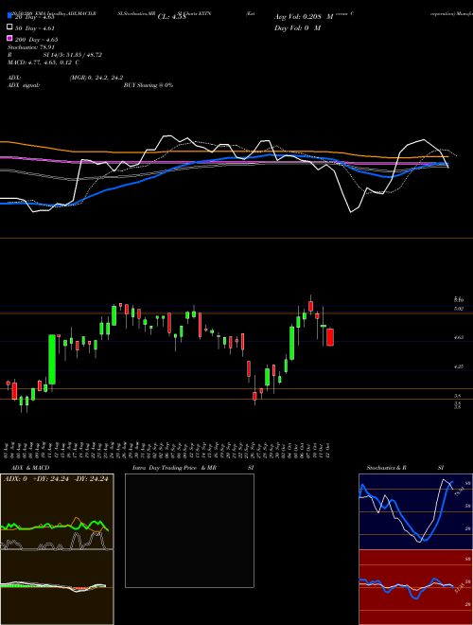Click the '(MGR) 0, 24.2, 24.2' ADX values
The height and width of the screenshot is (625, 473).
(96, 78)
